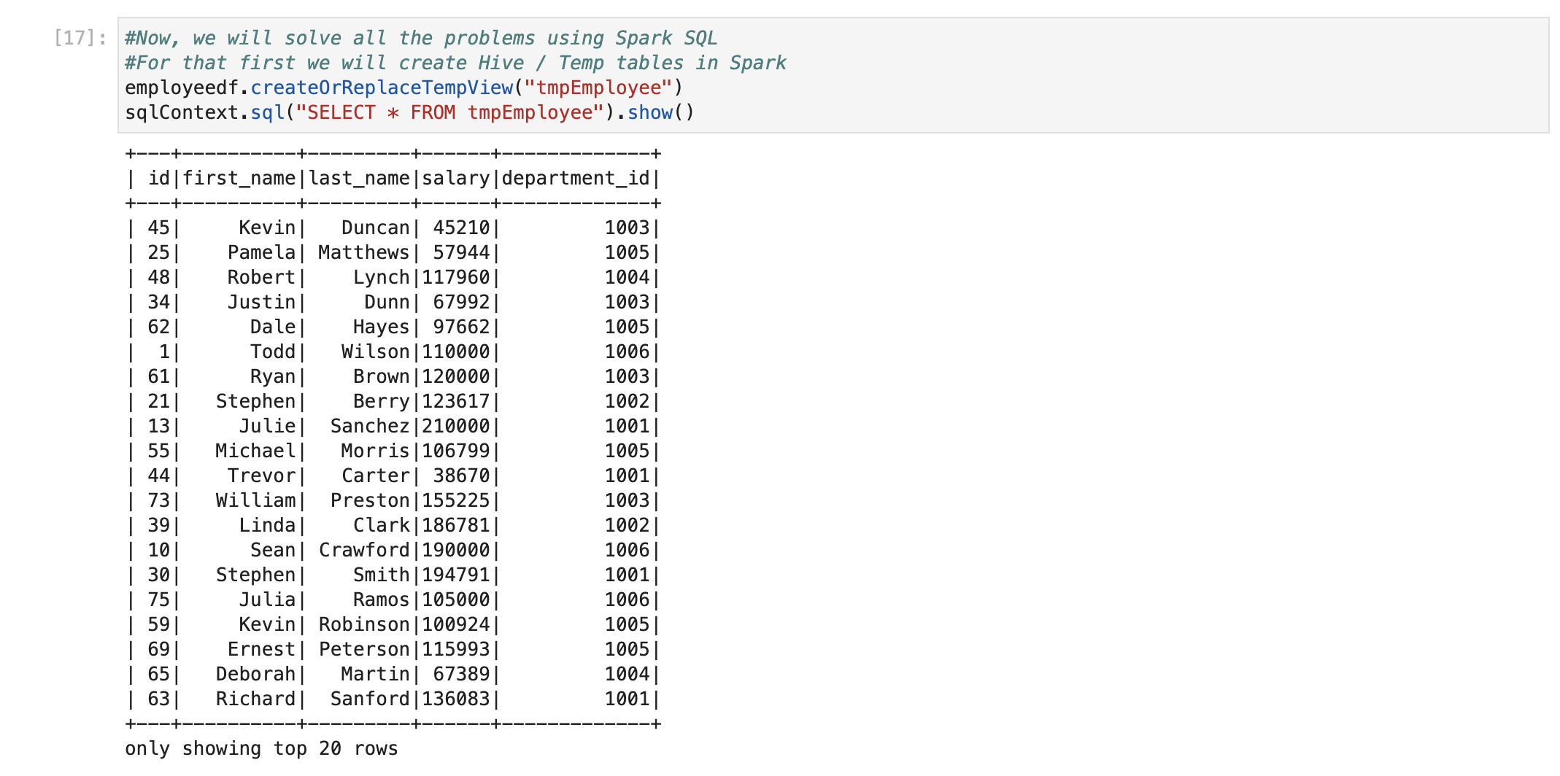The width and height of the screenshot is (1560, 776).
Task: Click the first name William in the output
Action: [255, 500]
